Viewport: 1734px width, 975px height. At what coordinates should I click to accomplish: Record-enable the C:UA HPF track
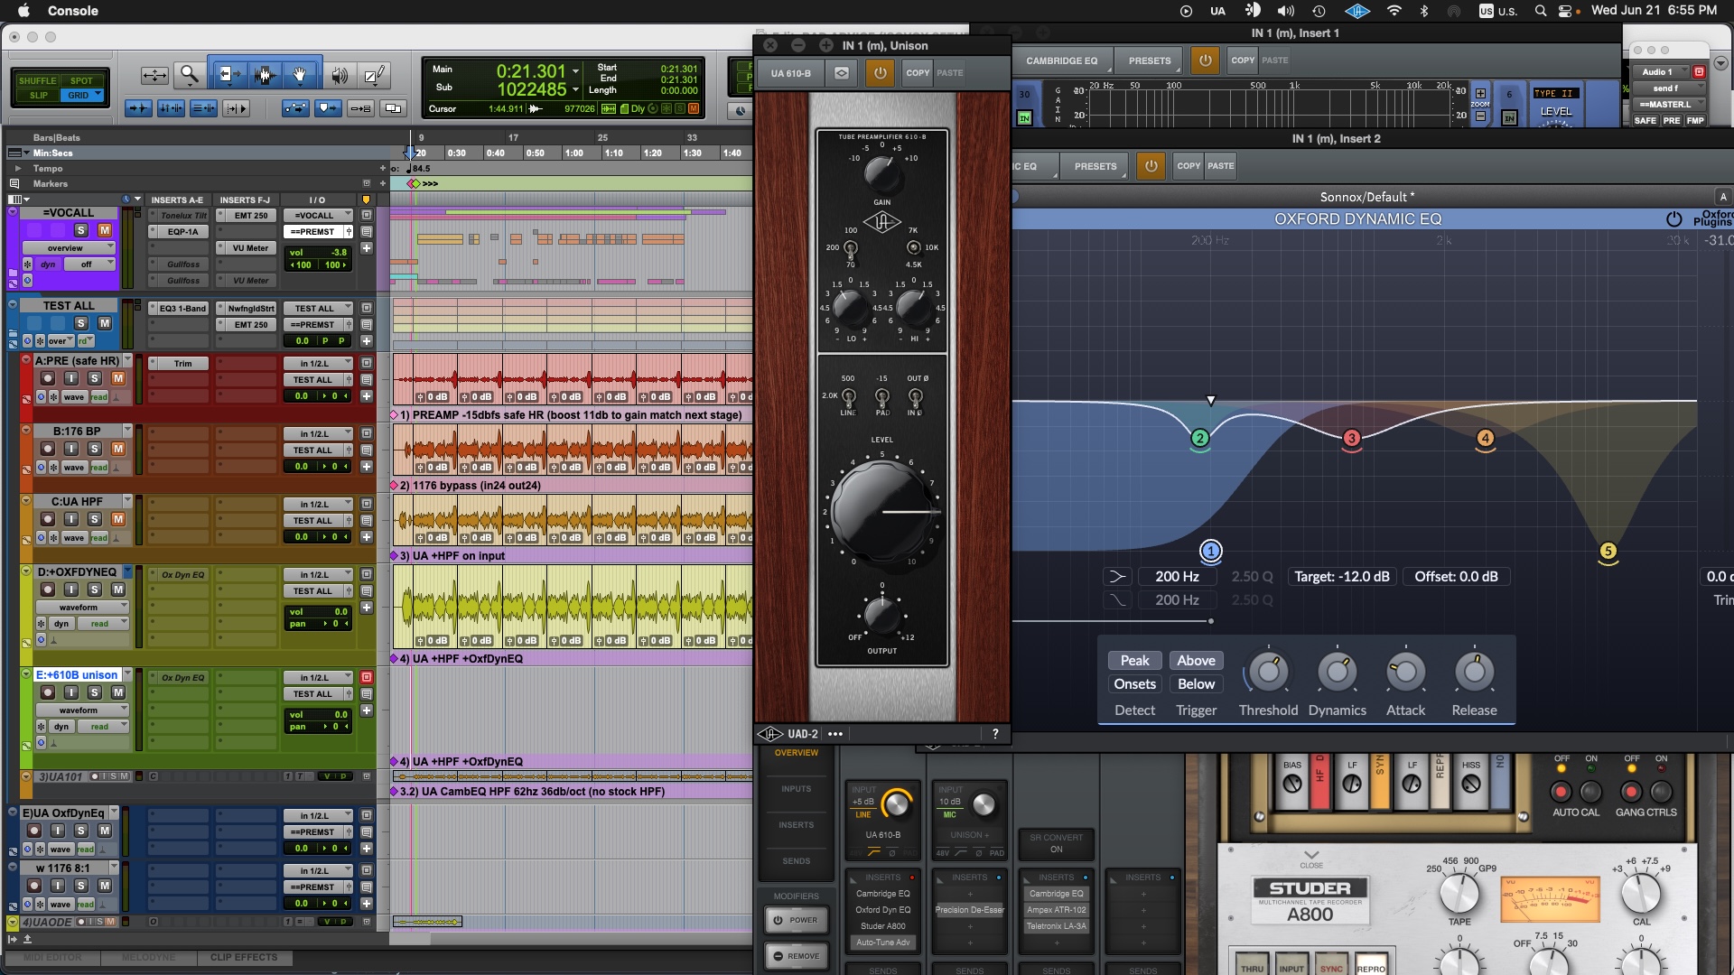[47, 519]
